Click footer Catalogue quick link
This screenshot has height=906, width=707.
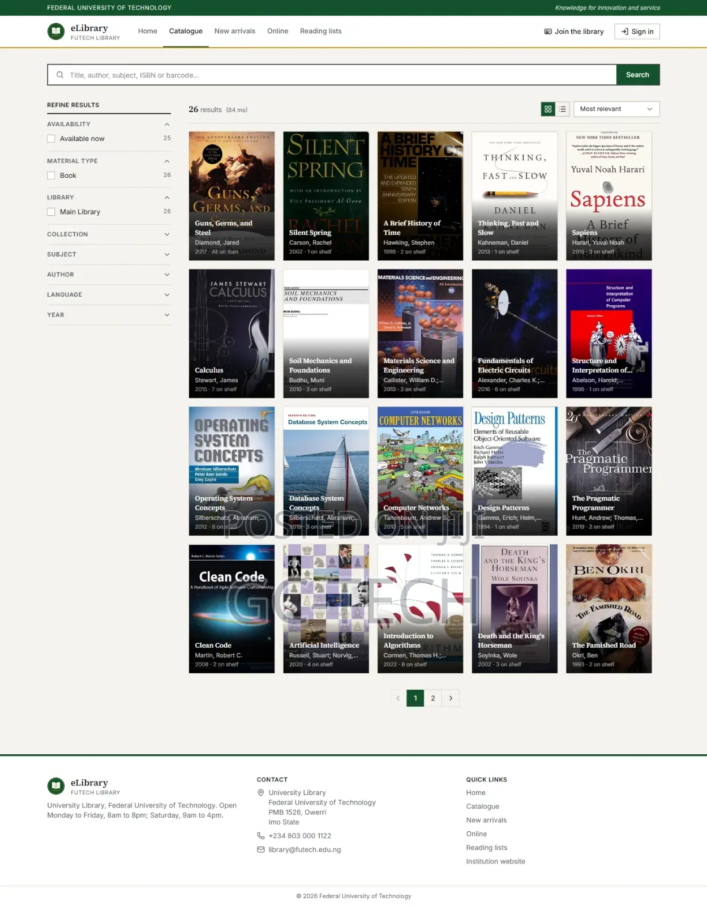pos(483,806)
